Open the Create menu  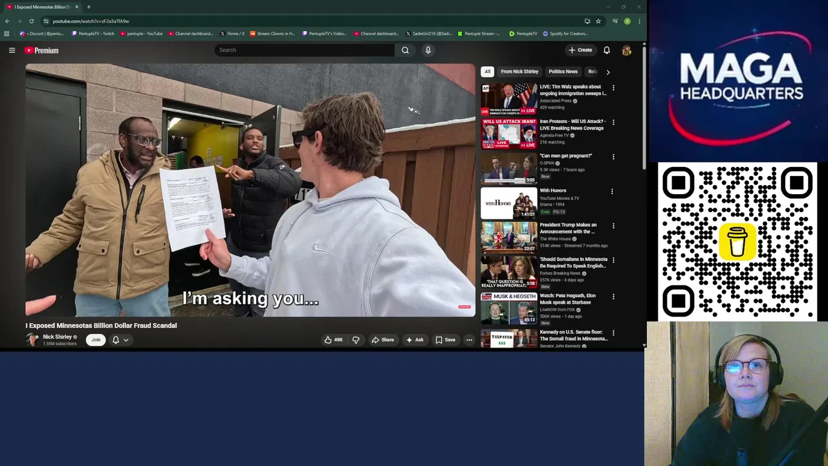(580, 50)
